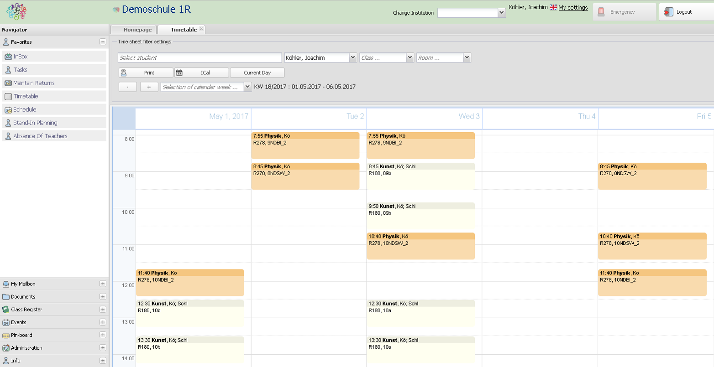
Task: Collapse the Favorites section
Action: (103, 42)
